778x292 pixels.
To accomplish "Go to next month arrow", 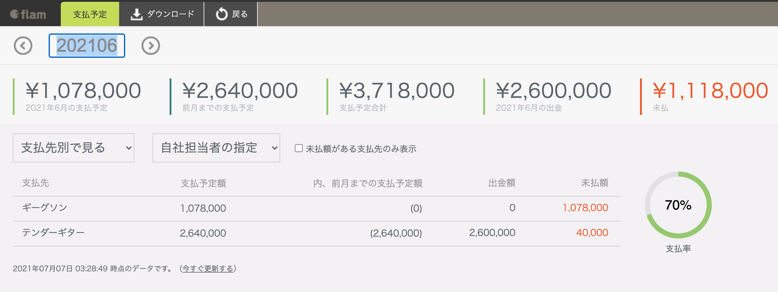I will (x=151, y=46).
